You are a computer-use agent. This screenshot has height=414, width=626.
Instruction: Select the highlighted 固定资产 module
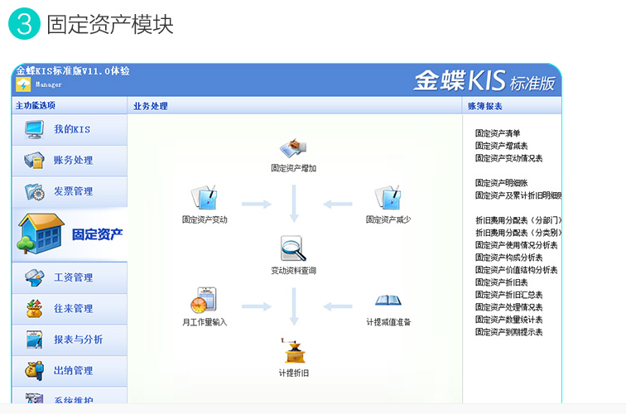[70, 234]
